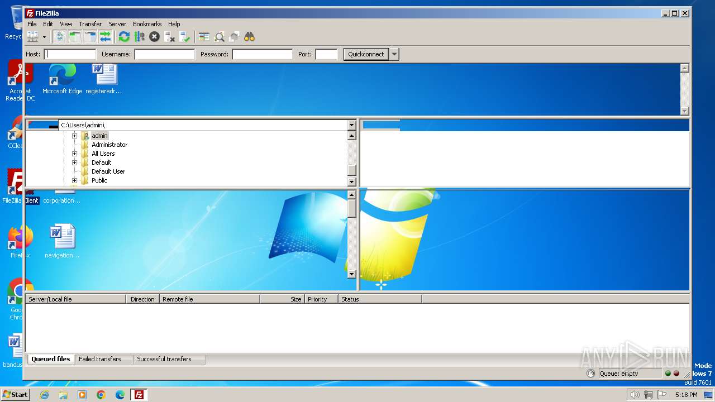
Task: Click the red activity indicator light
Action: click(x=676, y=374)
